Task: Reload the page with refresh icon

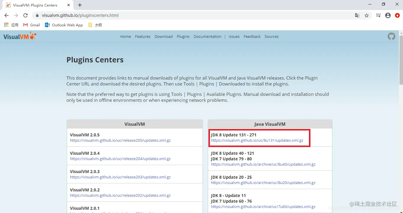Action: click(25, 15)
